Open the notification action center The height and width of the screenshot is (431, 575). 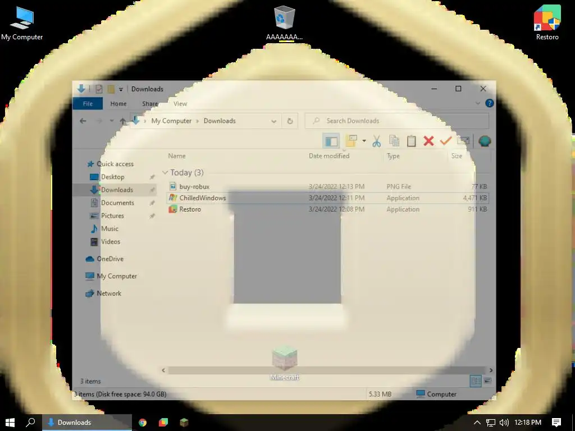click(x=556, y=422)
